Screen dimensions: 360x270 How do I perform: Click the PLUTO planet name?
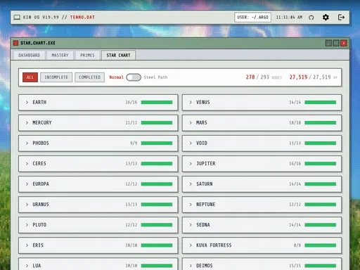(39, 225)
